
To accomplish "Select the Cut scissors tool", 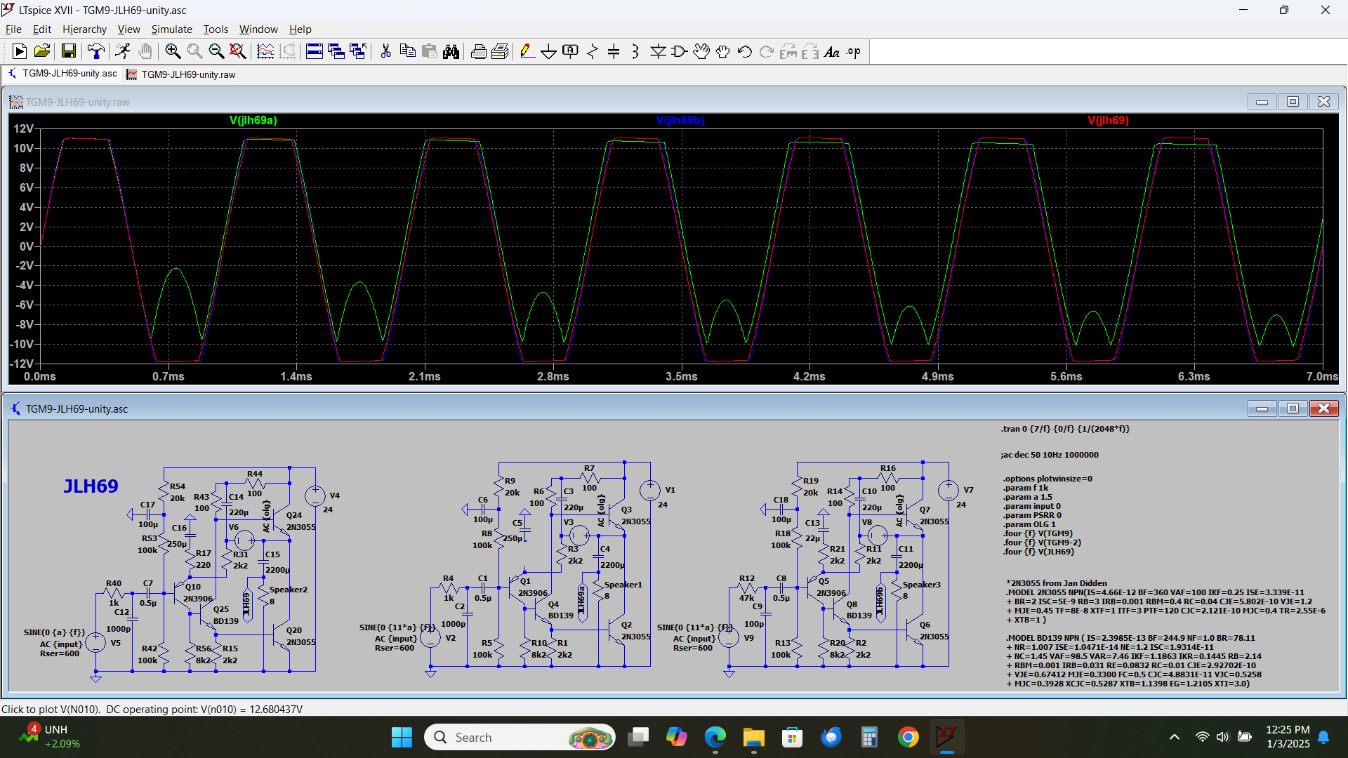I will (x=385, y=51).
